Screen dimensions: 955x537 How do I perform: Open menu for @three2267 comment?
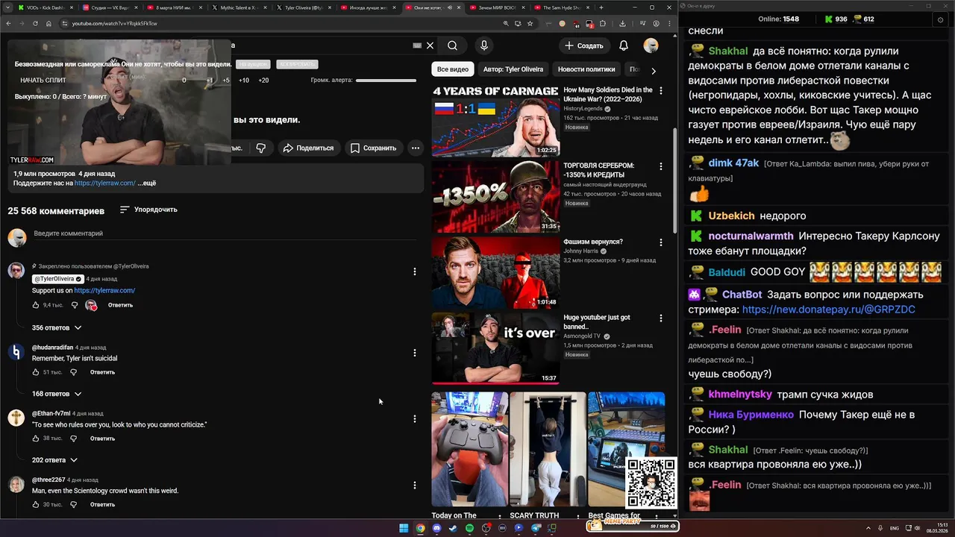coord(415,485)
